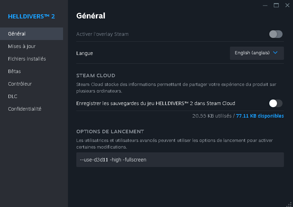Switch to the Bêtas tab

tap(15, 71)
